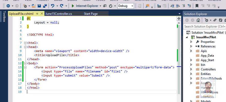Collapse the InsusMvcPilot project node

pos(187,37)
